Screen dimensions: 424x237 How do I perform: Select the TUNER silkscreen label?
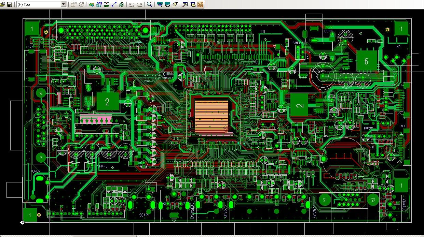[36, 171]
